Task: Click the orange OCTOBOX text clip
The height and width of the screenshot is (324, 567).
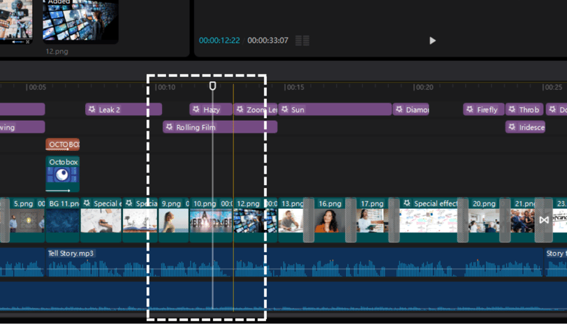Action: pos(63,145)
